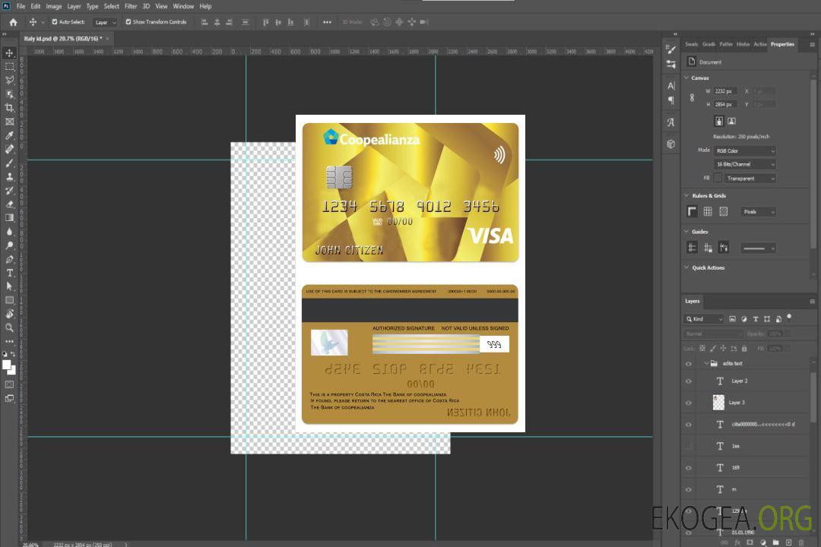This screenshot has width=821, height=547.
Task: Open the Edit Toolbar three-dots button
Action: [x=9, y=341]
